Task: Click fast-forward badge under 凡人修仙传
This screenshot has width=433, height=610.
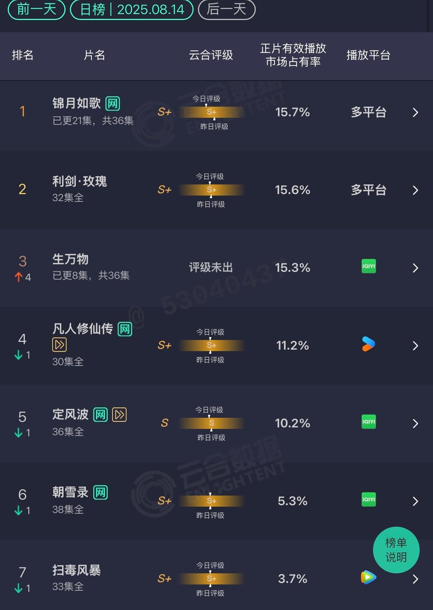Action: point(60,345)
